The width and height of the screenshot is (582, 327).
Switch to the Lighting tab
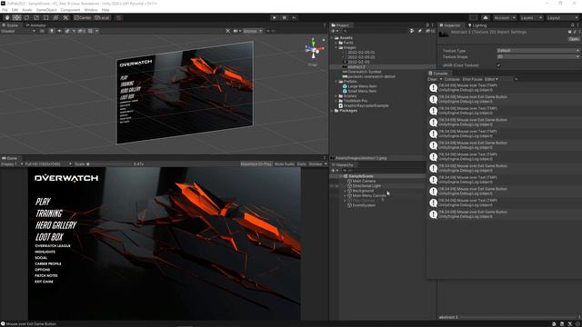click(x=477, y=25)
